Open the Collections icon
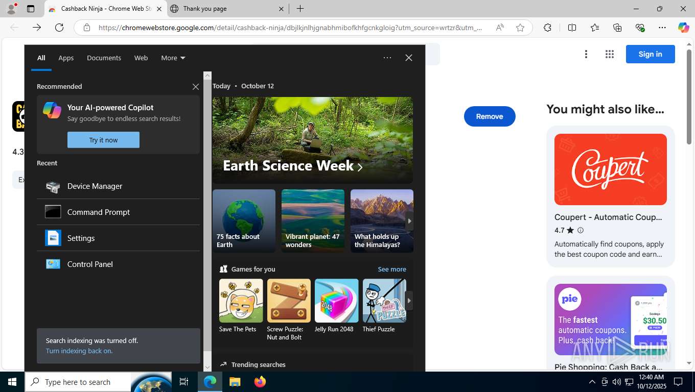The image size is (695, 392). coord(617,28)
